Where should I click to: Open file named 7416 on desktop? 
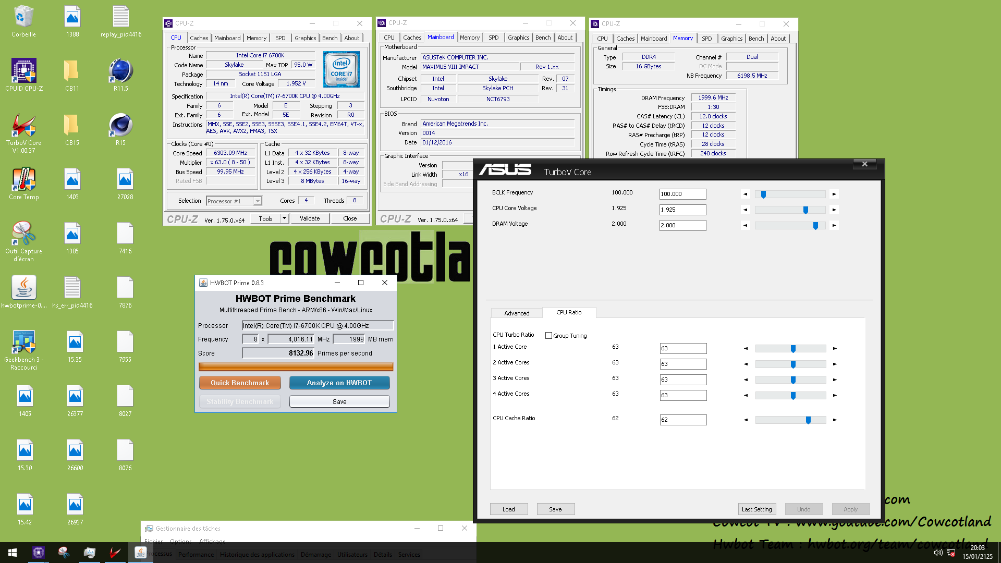point(125,238)
